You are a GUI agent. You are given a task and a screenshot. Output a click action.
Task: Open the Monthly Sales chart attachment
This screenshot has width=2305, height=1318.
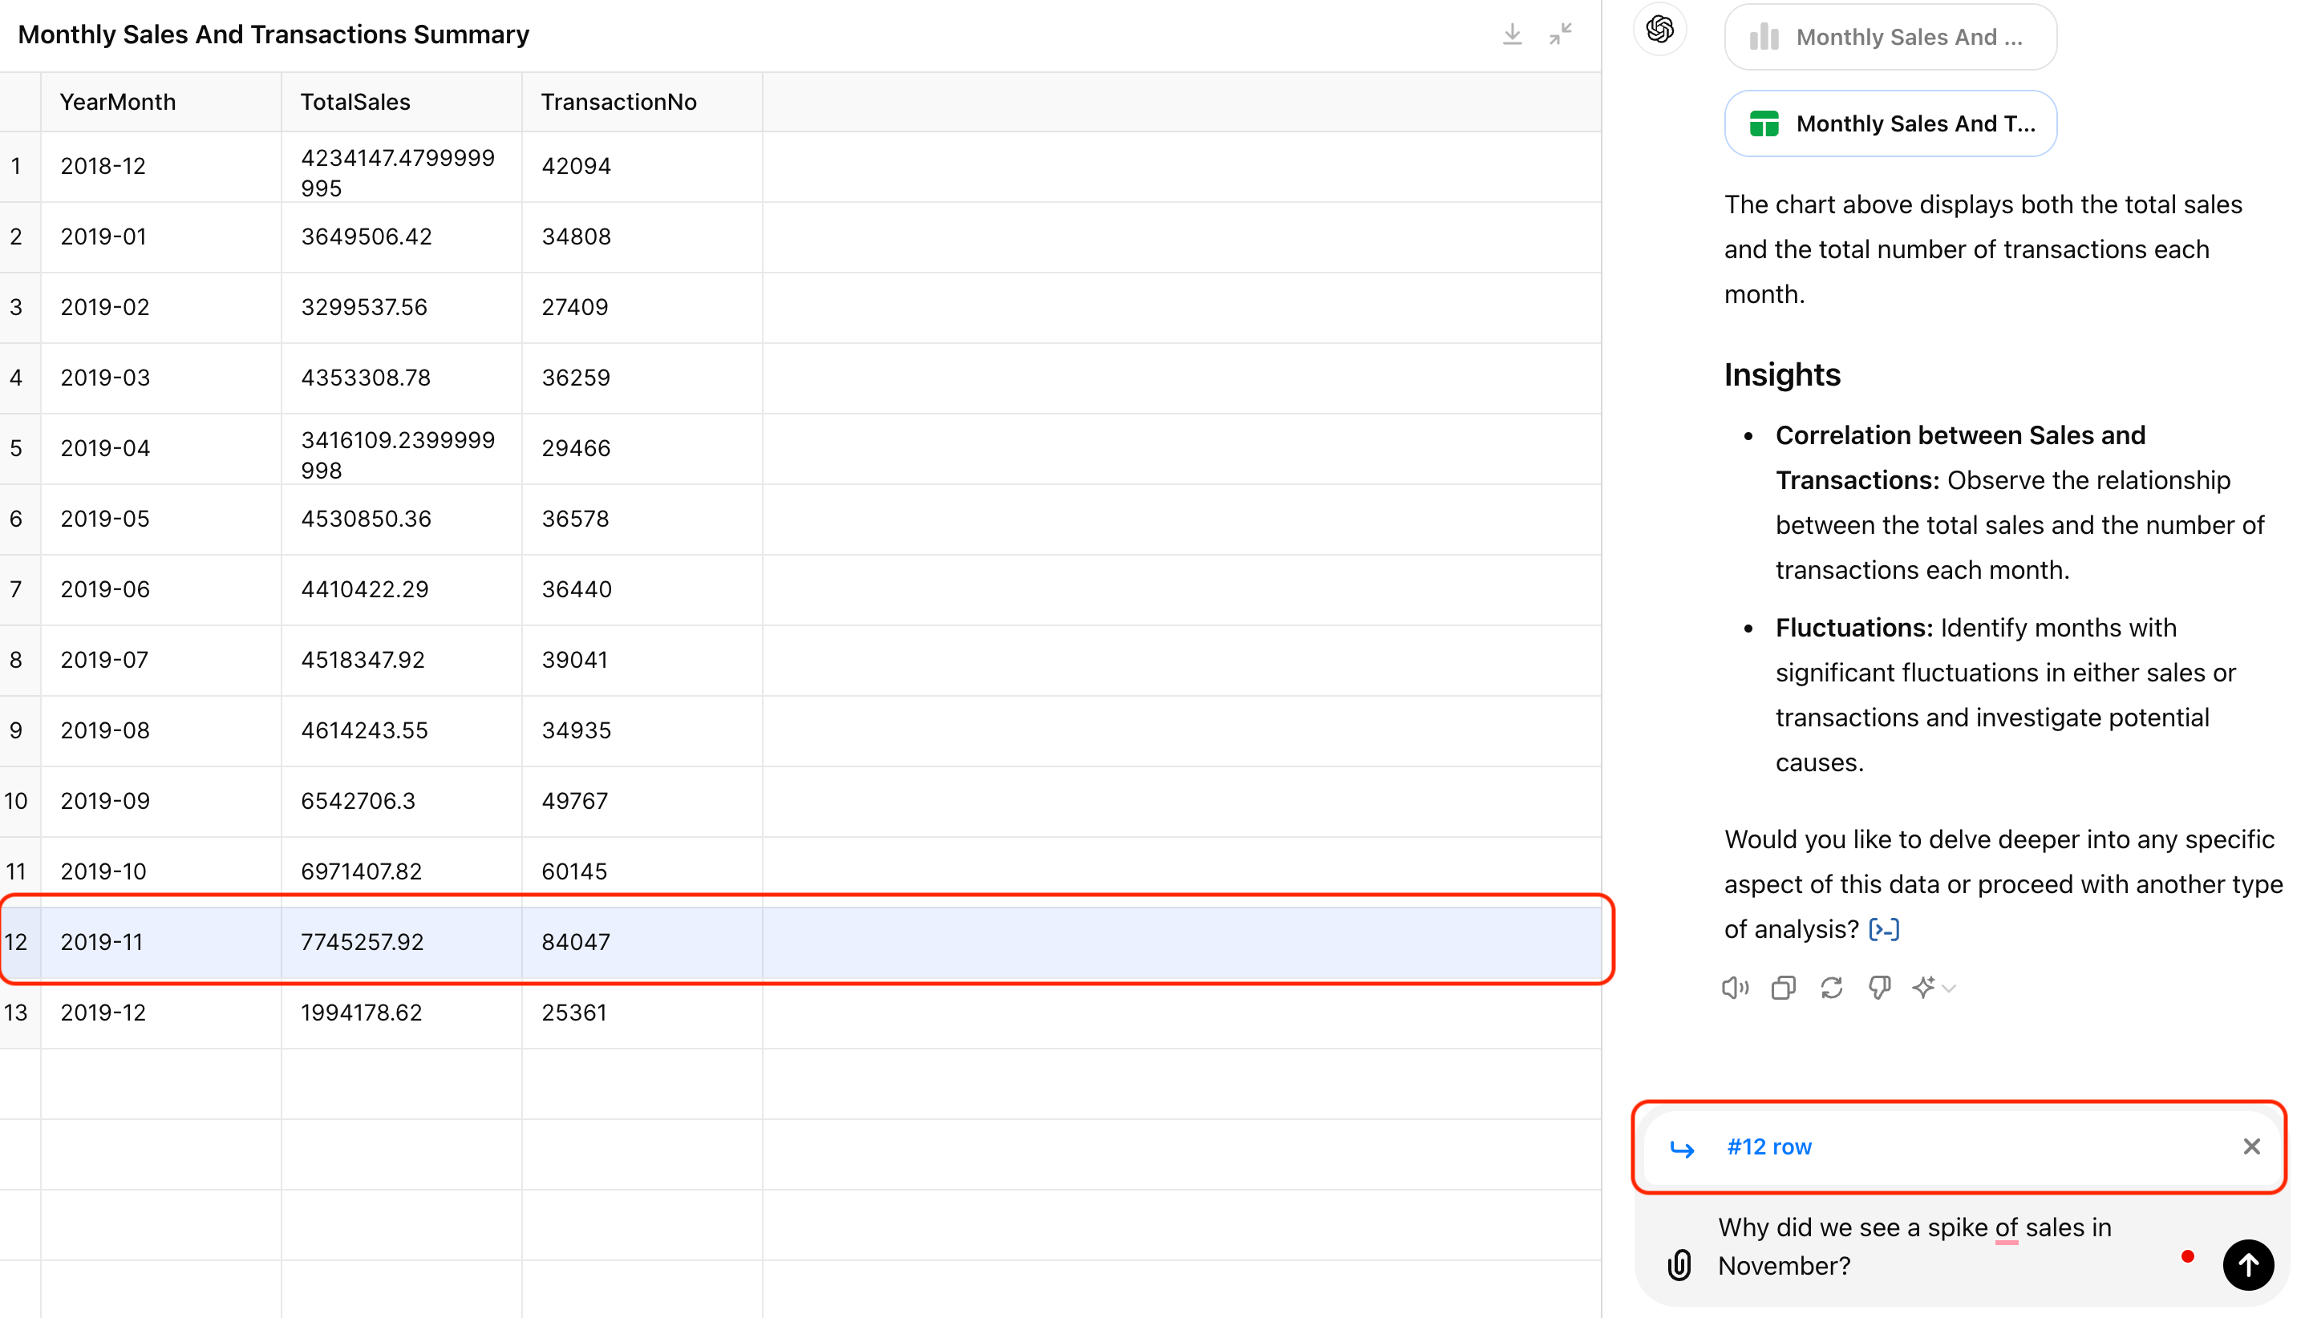coord(1890,37)
